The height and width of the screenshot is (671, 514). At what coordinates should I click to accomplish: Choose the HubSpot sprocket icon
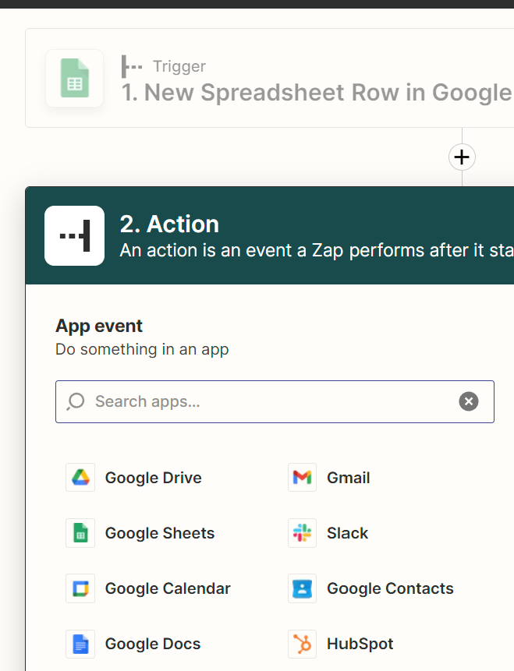click(x=302, y=644)
